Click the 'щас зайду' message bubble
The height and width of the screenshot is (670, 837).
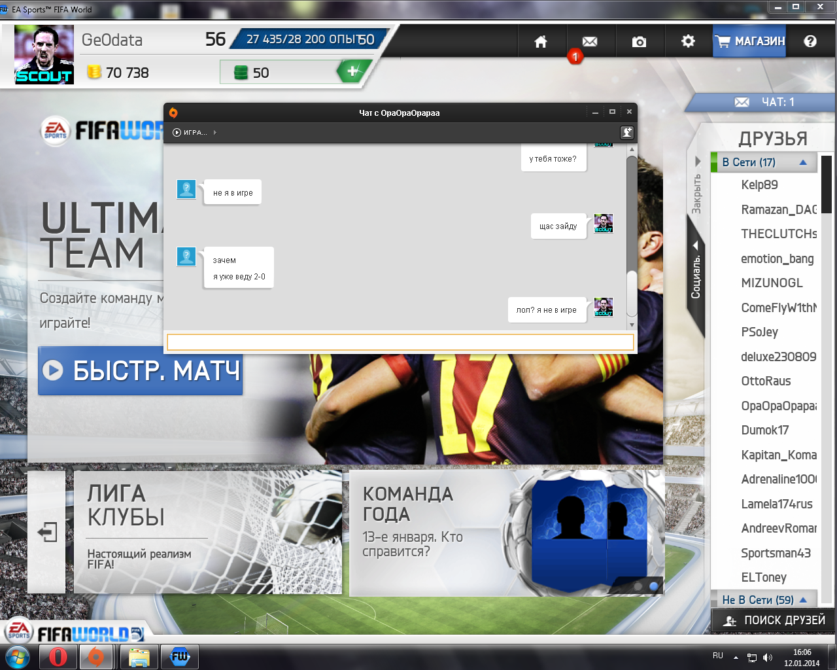pos(558,226)
